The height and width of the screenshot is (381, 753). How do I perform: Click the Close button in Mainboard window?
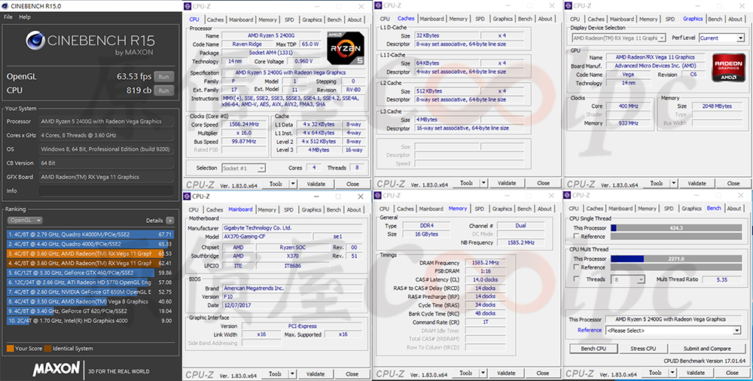pyautogui.click(x=352, y=374)
